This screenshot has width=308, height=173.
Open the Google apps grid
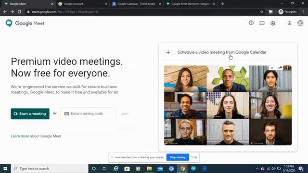tap(289, 23)
